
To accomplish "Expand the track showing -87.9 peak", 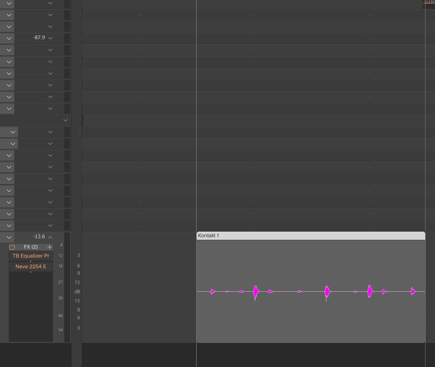I will (50, 38).
